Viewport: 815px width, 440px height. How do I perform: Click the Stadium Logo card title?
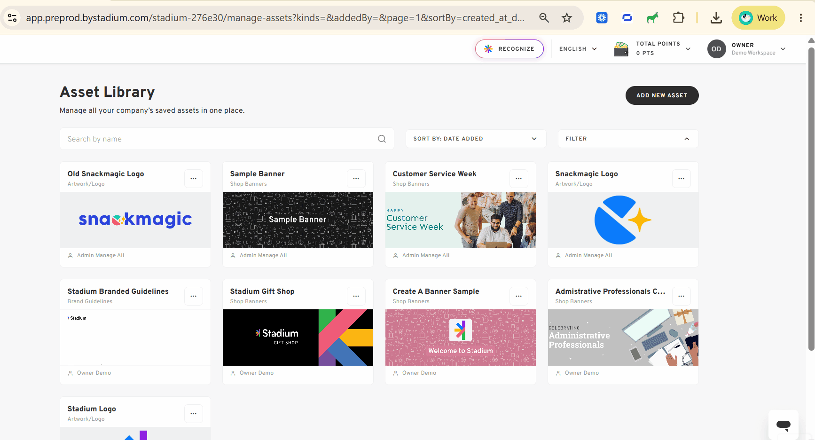click(92, 409)
